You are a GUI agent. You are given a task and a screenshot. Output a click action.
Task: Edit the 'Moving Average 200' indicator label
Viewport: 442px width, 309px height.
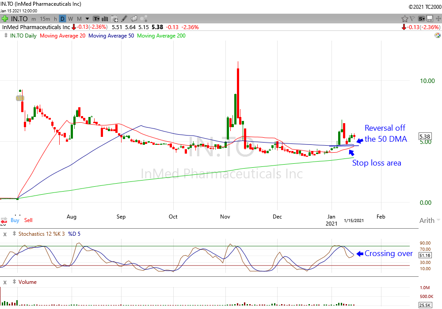tap(161, 36)
